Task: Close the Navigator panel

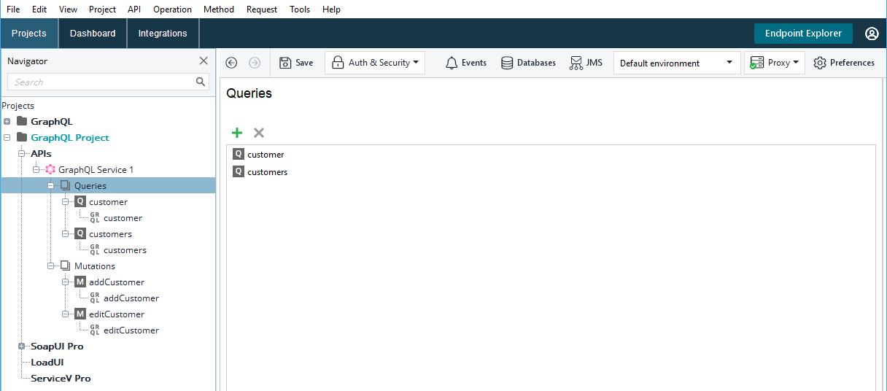Action: pyautogui.click(x=204, y=61)
